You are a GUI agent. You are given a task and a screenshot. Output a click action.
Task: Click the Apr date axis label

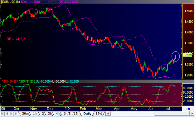click(x=117, y=109)
